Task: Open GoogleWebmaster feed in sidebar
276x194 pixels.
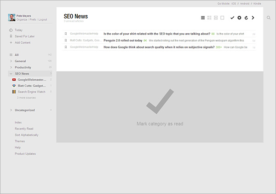Action: [x=32, y=80]
